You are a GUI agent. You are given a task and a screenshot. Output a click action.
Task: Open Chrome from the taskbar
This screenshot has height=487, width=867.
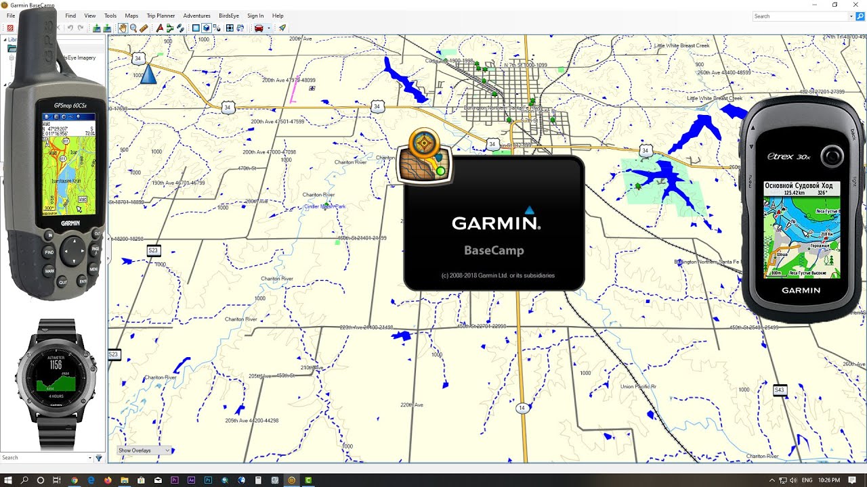pyautogui.click(x=75, y=480)
